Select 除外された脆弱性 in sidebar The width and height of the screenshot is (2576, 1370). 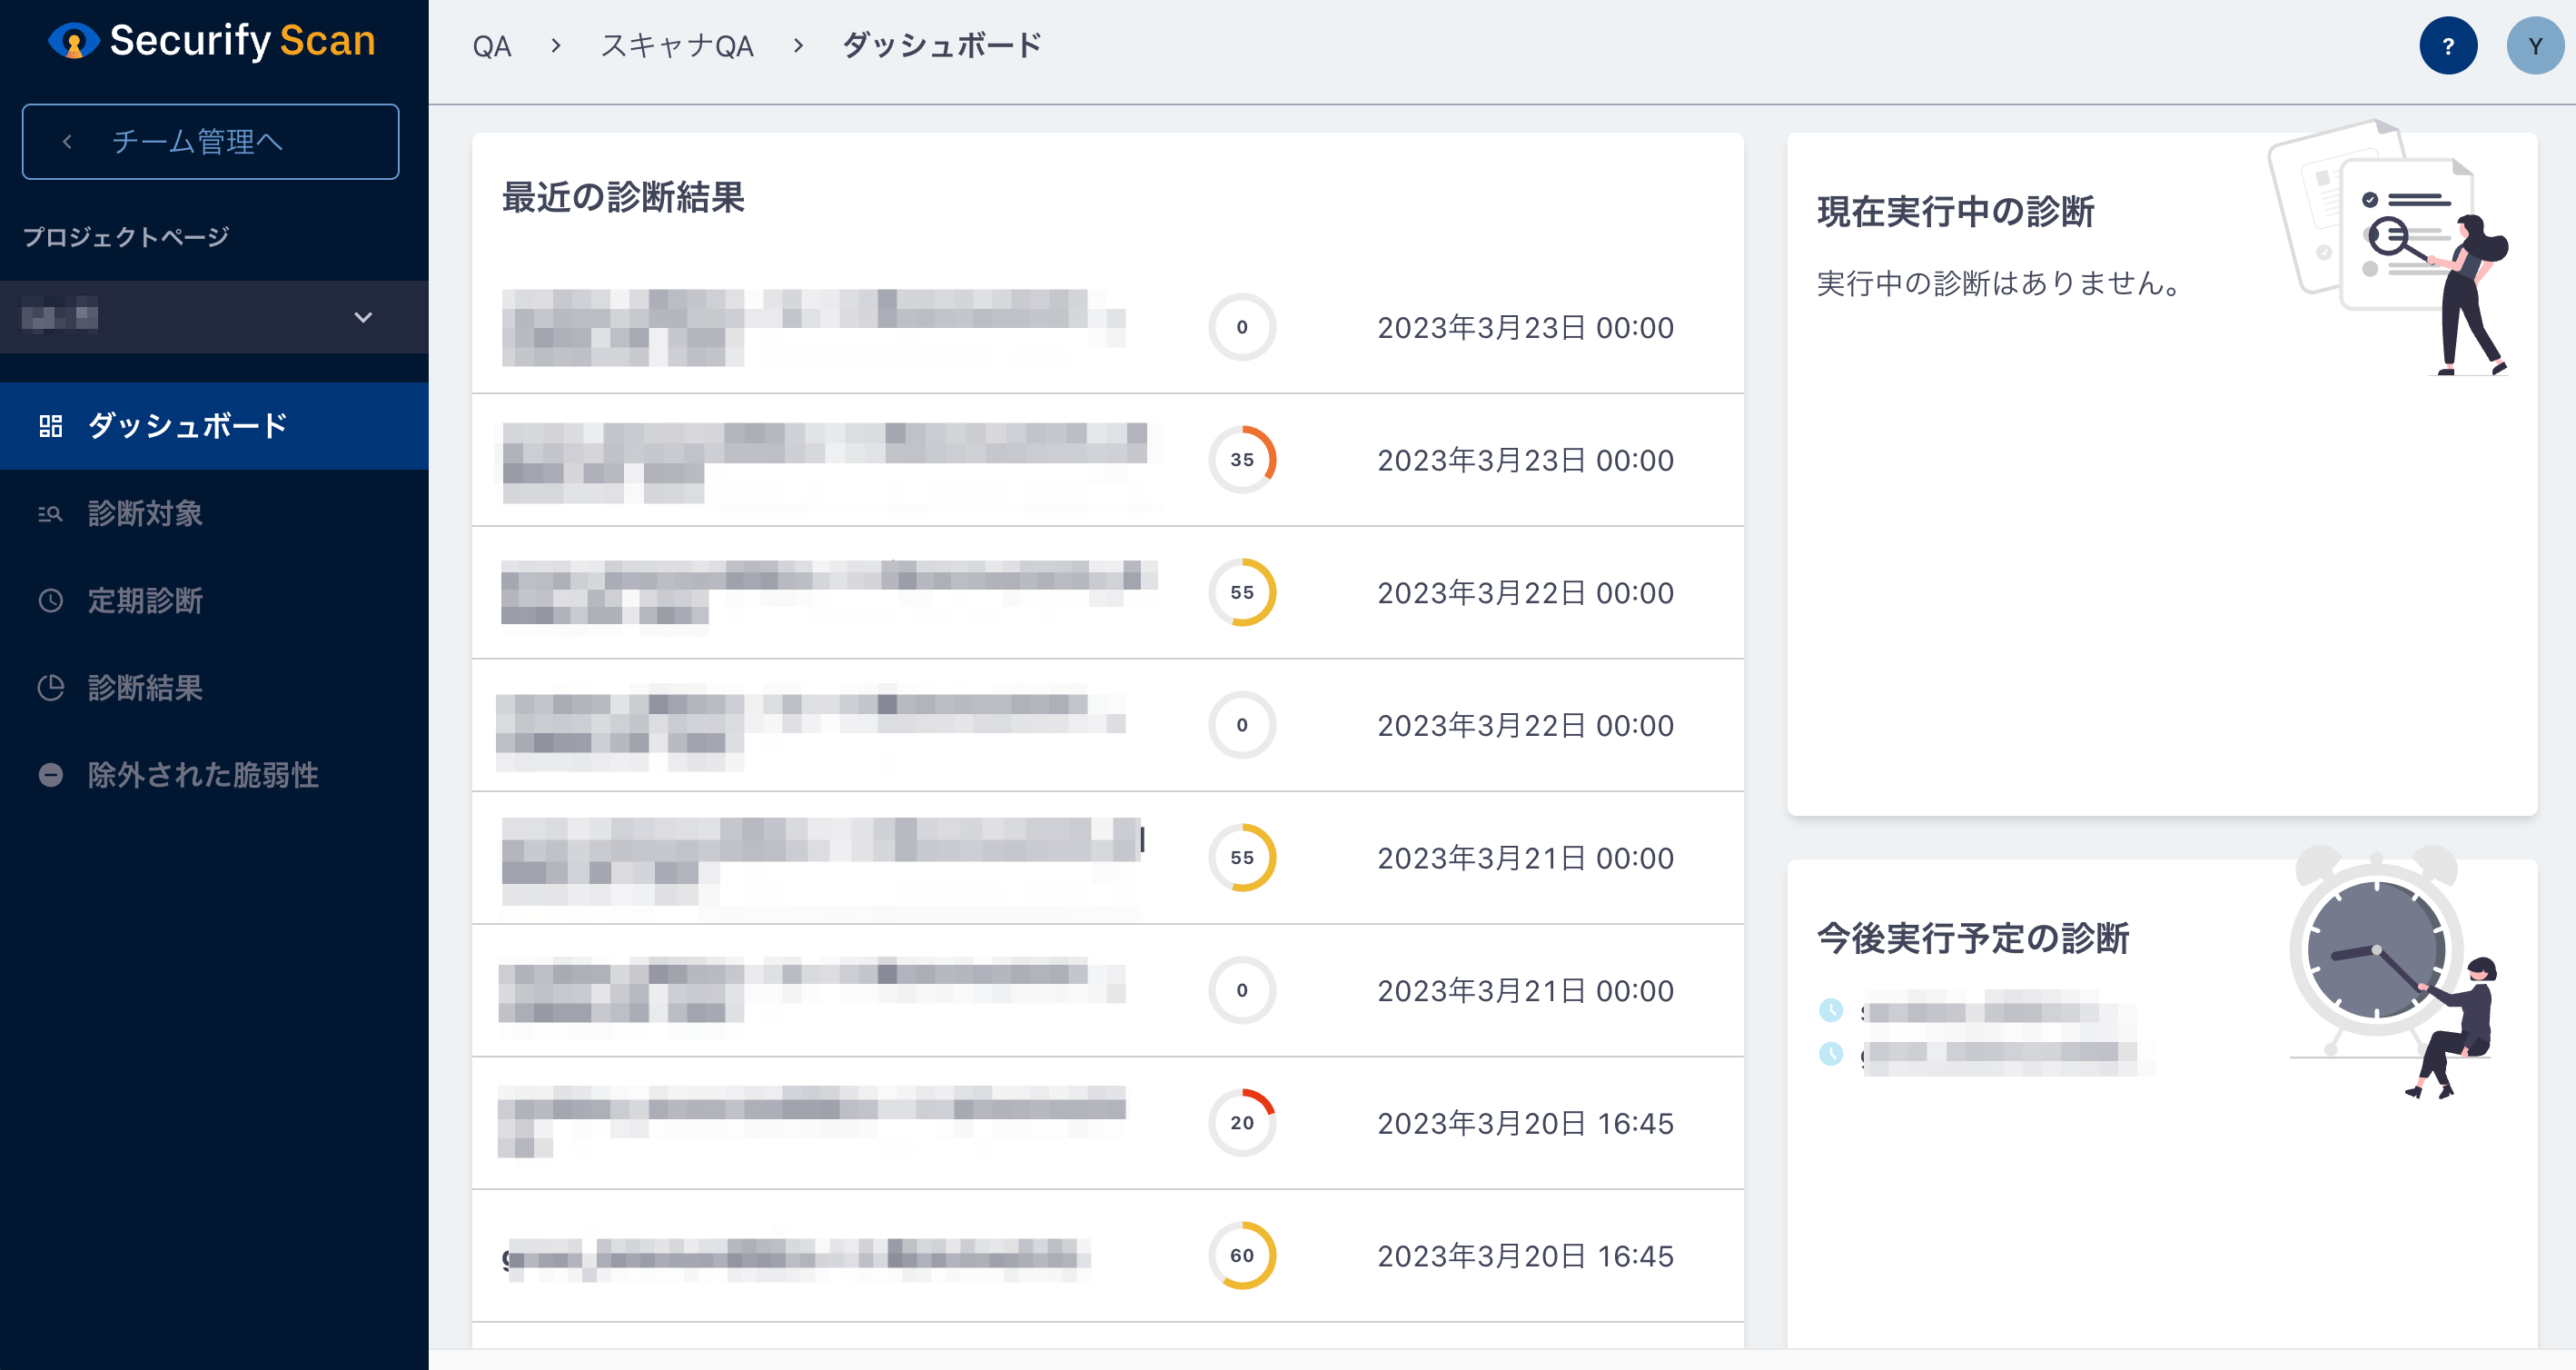click(x=203, y=775)
